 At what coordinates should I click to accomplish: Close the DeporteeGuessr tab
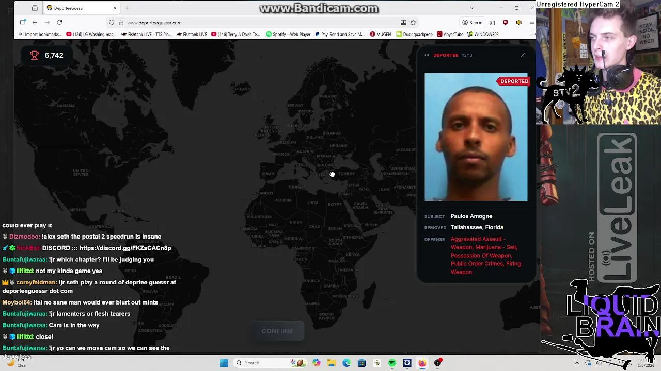[x=115, y=8]
